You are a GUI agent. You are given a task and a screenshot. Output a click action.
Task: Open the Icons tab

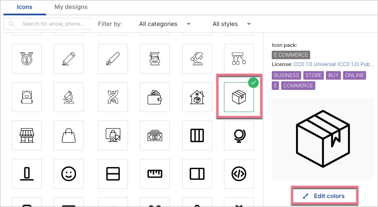pos(24,7)
